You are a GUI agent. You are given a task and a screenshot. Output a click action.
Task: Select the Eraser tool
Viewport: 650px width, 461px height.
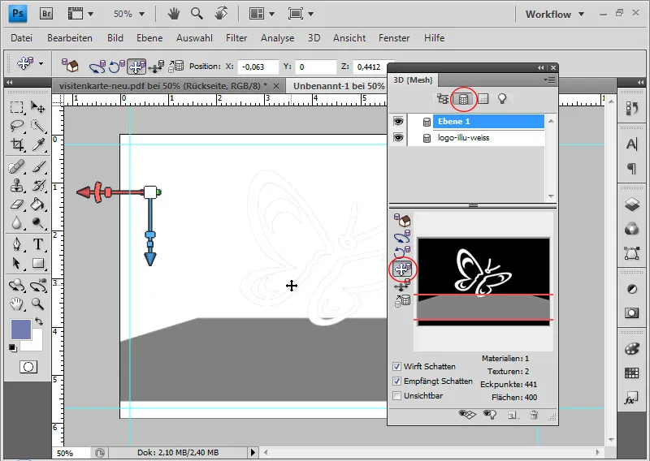tap(16, 205)
